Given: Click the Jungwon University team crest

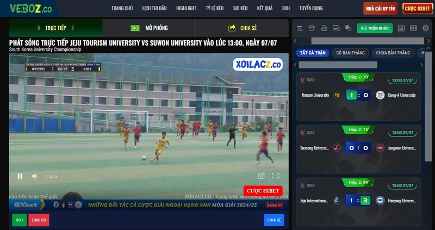Looking at the screenshot, I should [380, 148].
